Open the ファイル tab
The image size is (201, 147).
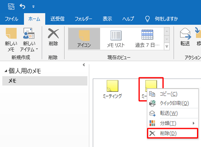pos(12,19)
